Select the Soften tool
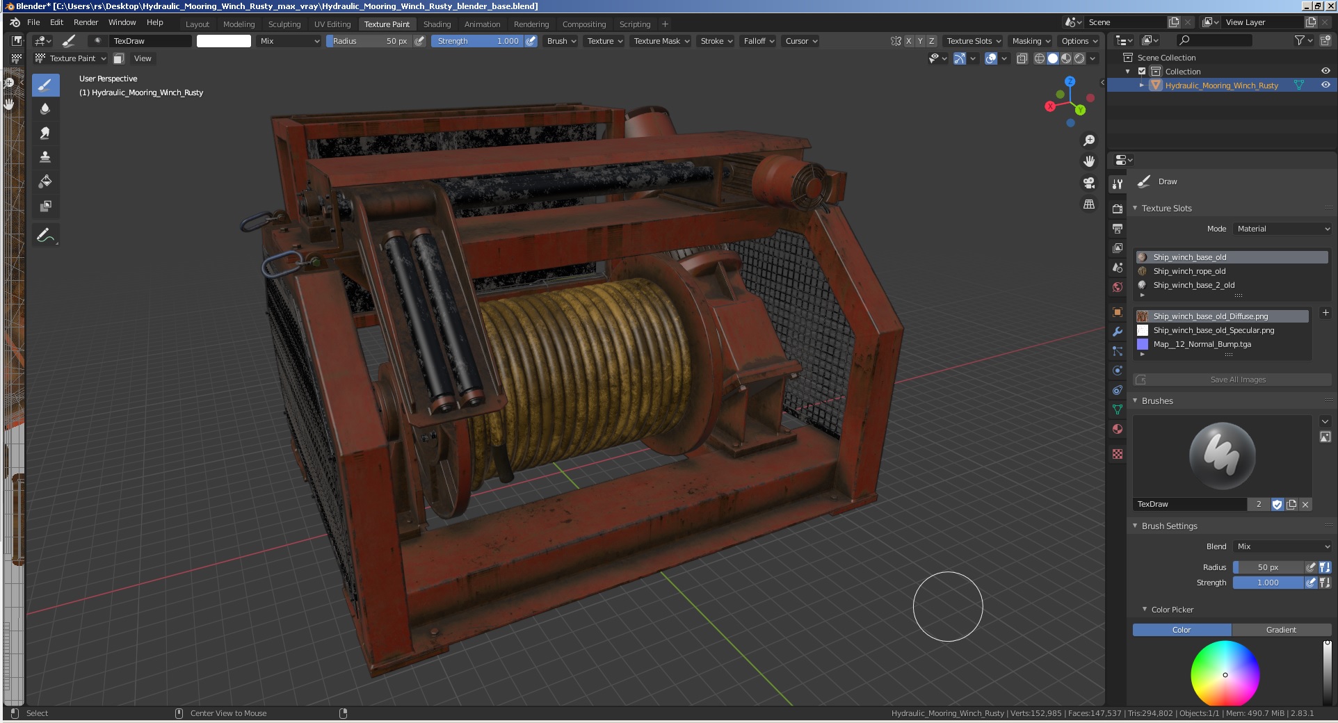1338x723 pixels. (45, 109)
